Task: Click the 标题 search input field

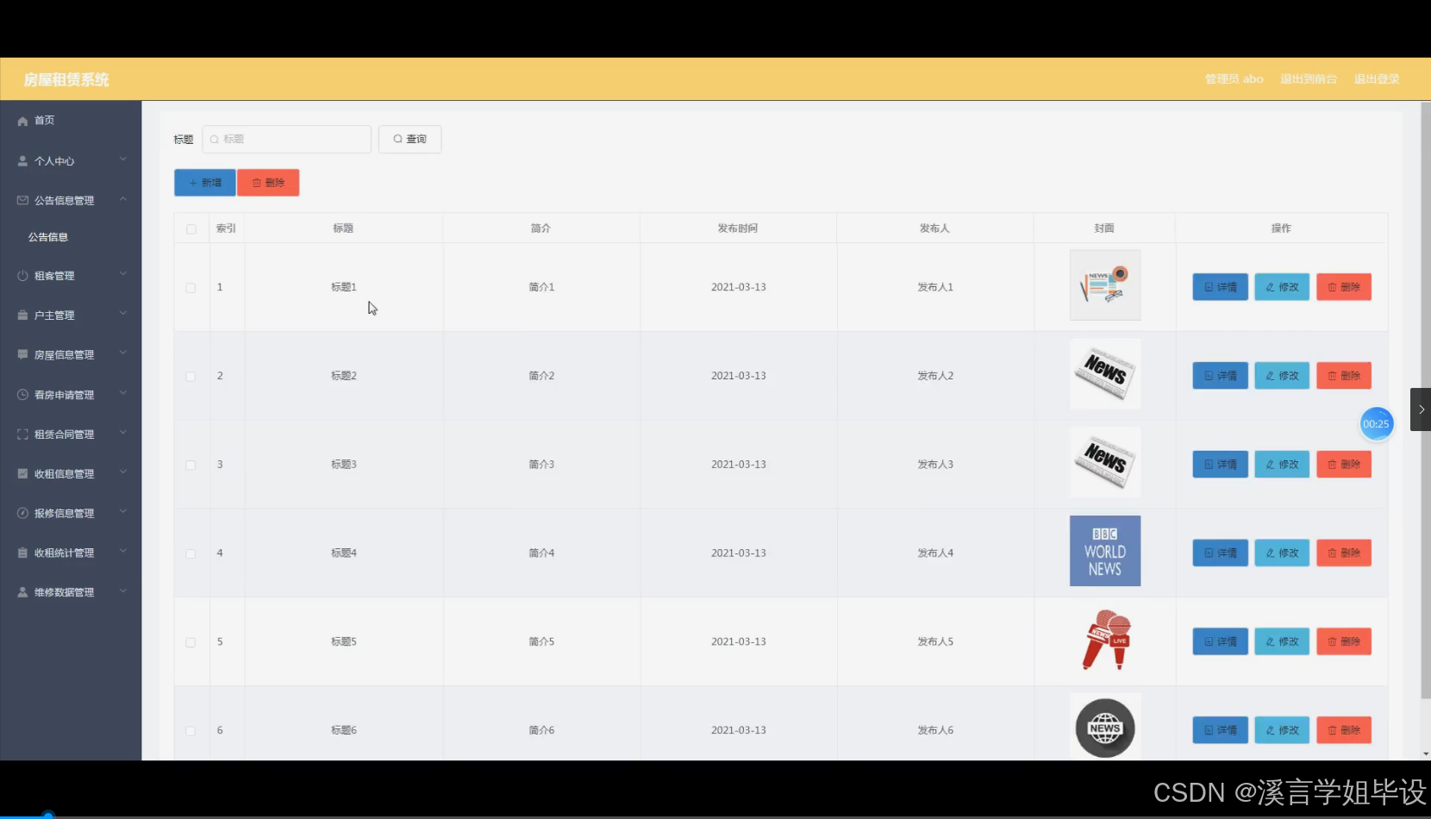Action: [x=287, y=139]
